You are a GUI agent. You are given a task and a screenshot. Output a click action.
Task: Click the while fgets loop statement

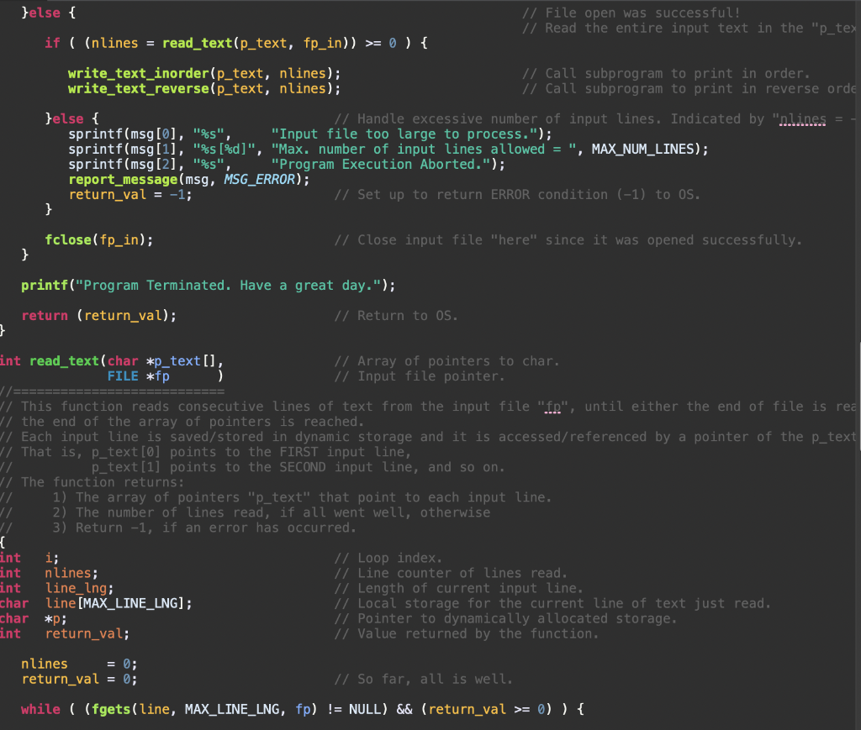[x=303, y=709]
